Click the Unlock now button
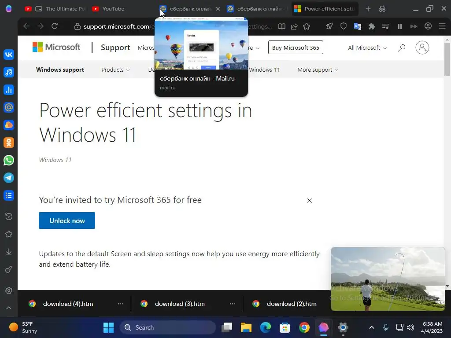 [x=67, y=220]
